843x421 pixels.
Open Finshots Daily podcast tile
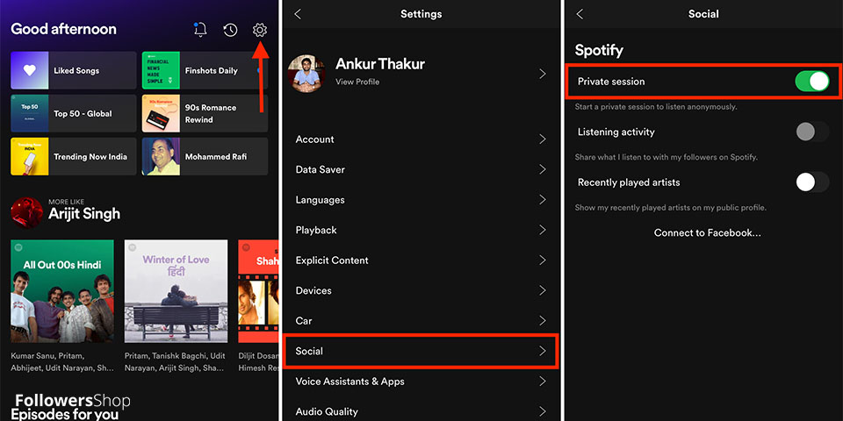click(205, 70)
